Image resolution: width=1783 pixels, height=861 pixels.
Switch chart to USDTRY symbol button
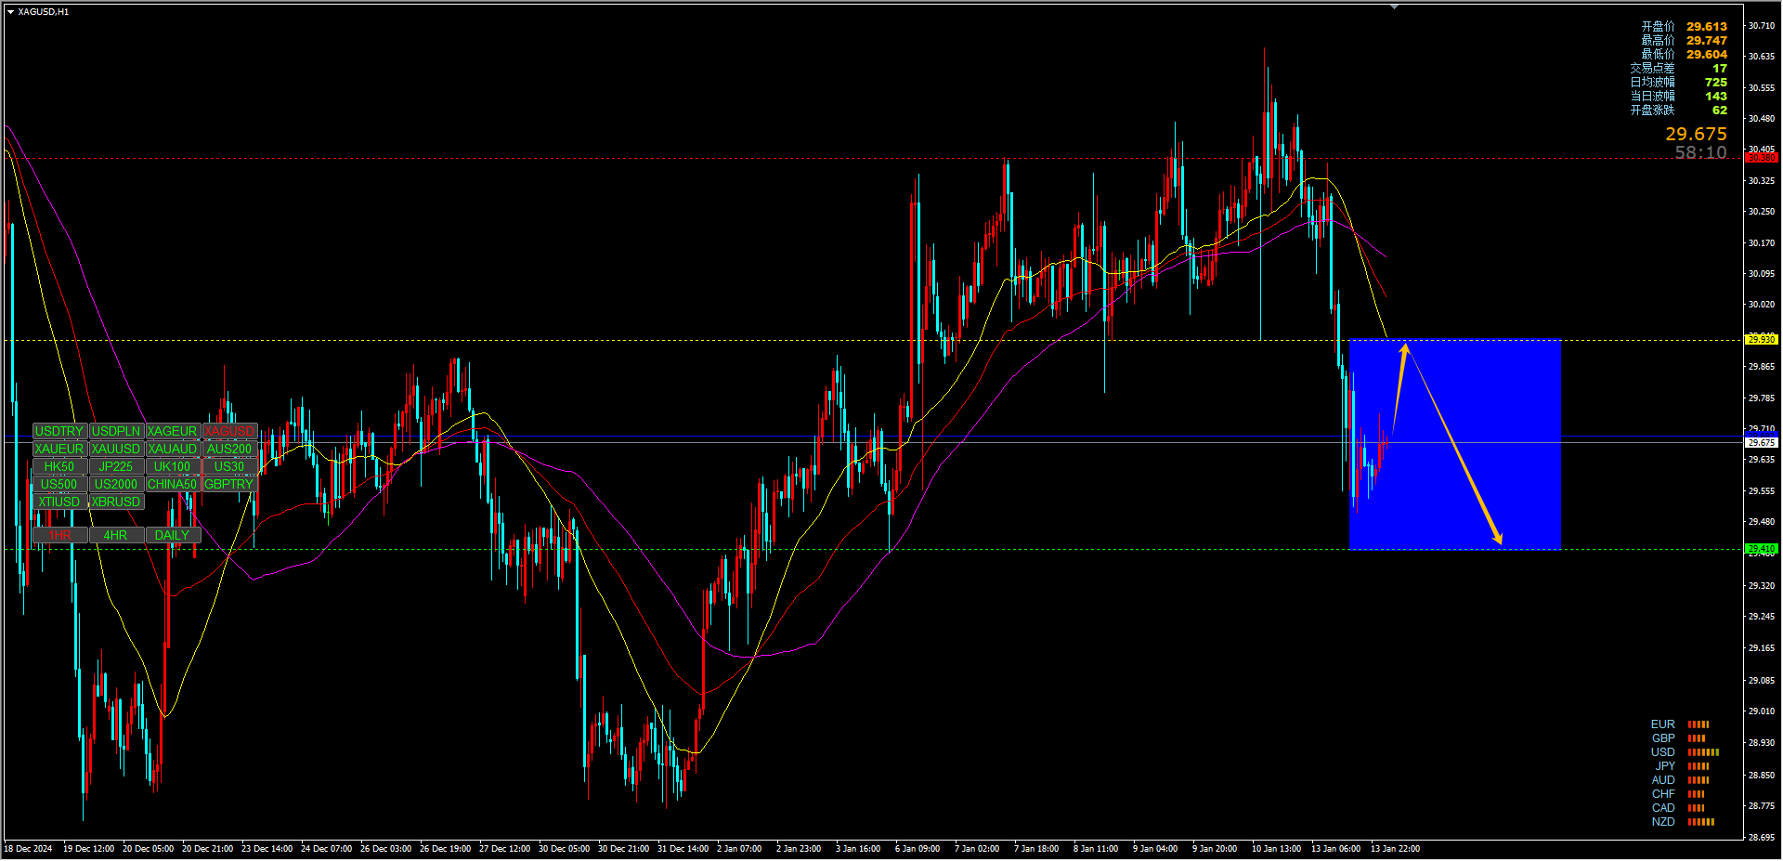59,432
